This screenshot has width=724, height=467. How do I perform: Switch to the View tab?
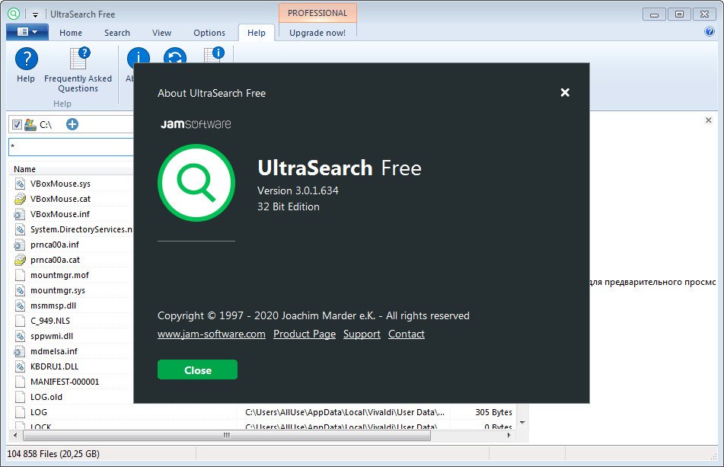161,33
